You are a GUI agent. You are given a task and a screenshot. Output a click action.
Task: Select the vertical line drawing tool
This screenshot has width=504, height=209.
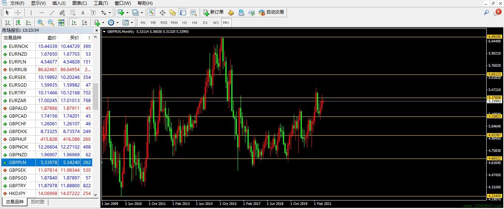click(x=31, y=13)
